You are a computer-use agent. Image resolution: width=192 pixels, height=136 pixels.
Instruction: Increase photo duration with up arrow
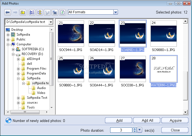tap(135, 129)
